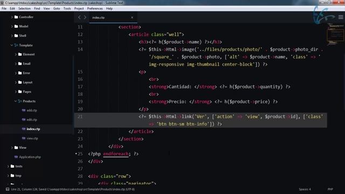Open view.ctp in the sidebar
Viewport: 345px width, 194px height.
click(x=32, y=138)
